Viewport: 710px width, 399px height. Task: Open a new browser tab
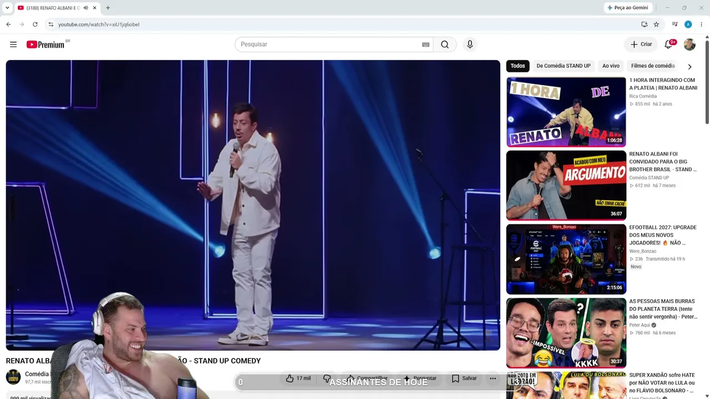[x=108, y=8]
